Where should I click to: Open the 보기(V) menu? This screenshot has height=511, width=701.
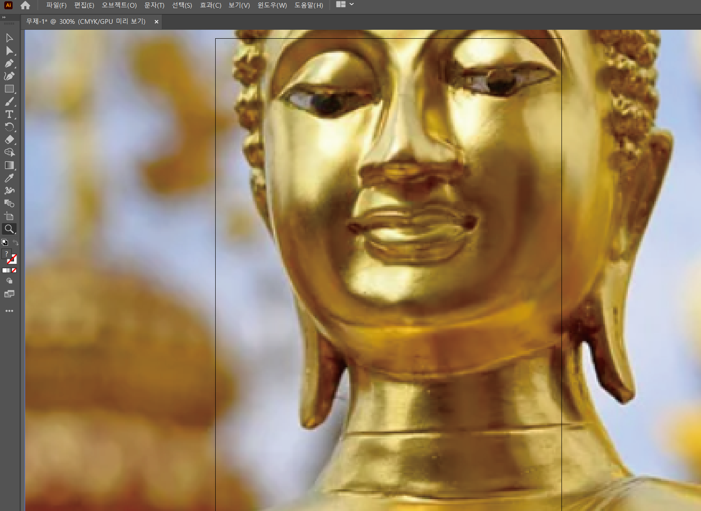pos(239,6)
